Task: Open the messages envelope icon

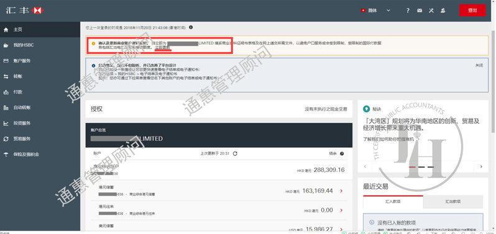Action: coord(420,11)
